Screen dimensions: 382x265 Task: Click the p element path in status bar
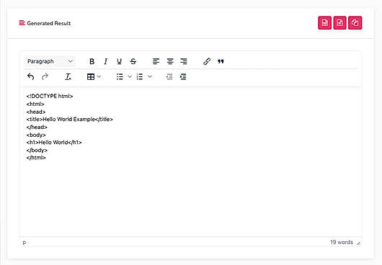pyautogui.click(x=25, y=243)
